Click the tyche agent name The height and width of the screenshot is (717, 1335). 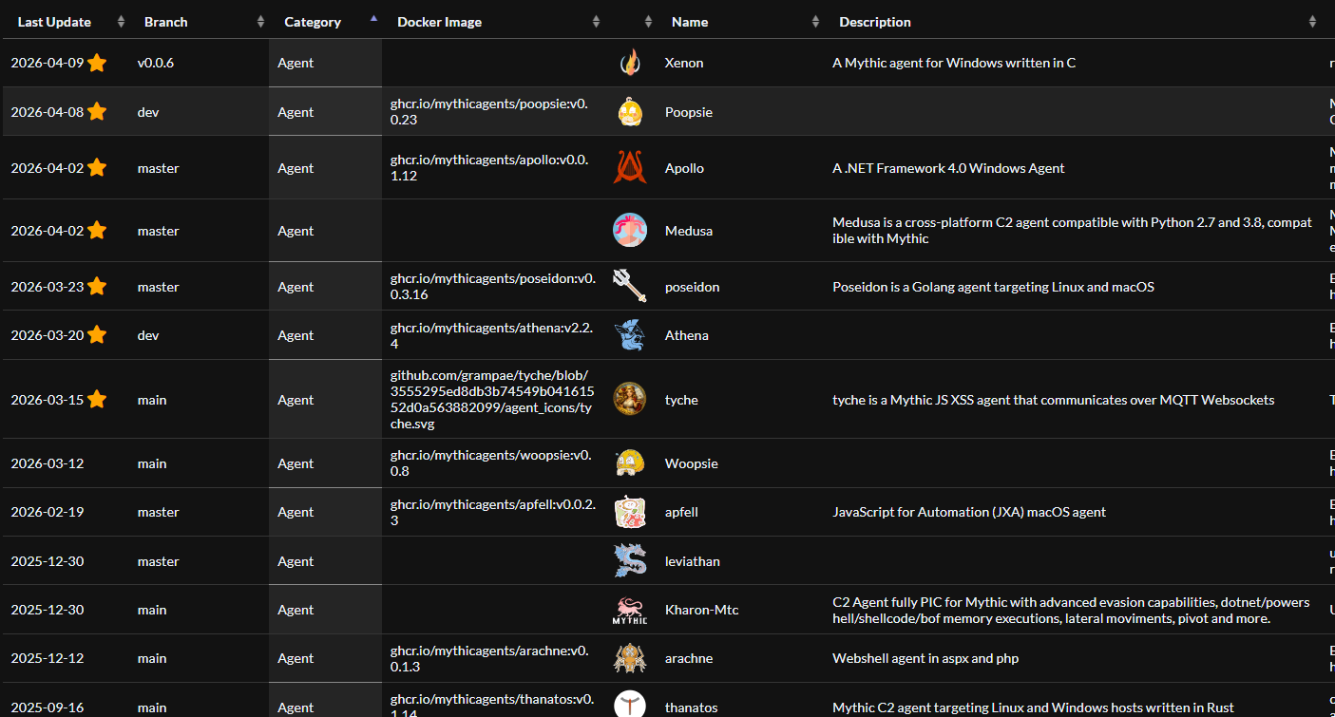[681, 400]
